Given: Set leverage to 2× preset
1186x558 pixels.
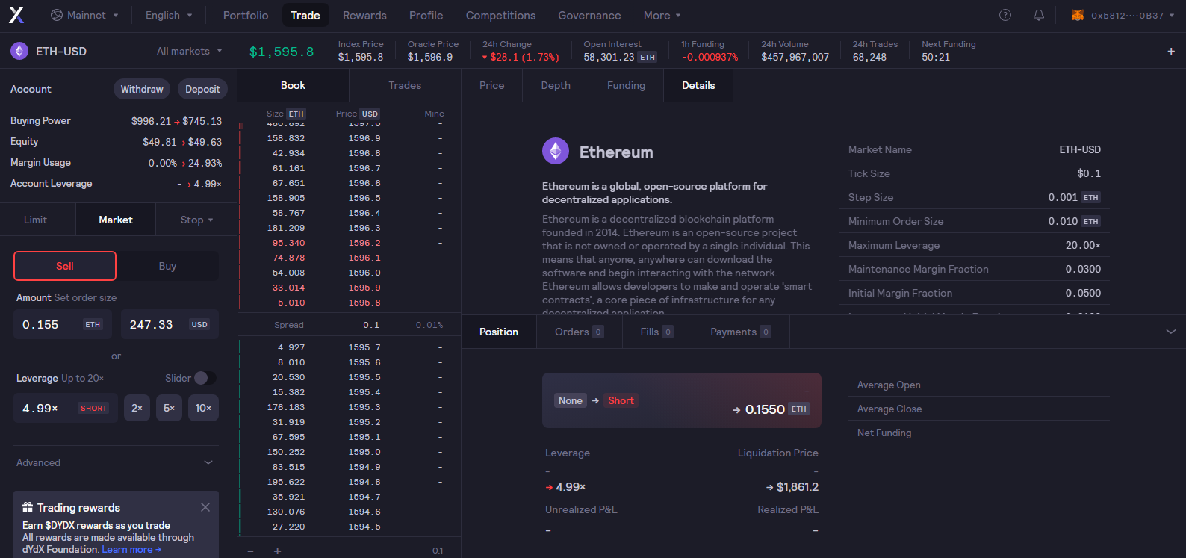Looking at the screenshot, I should click(x=137, y=408).
